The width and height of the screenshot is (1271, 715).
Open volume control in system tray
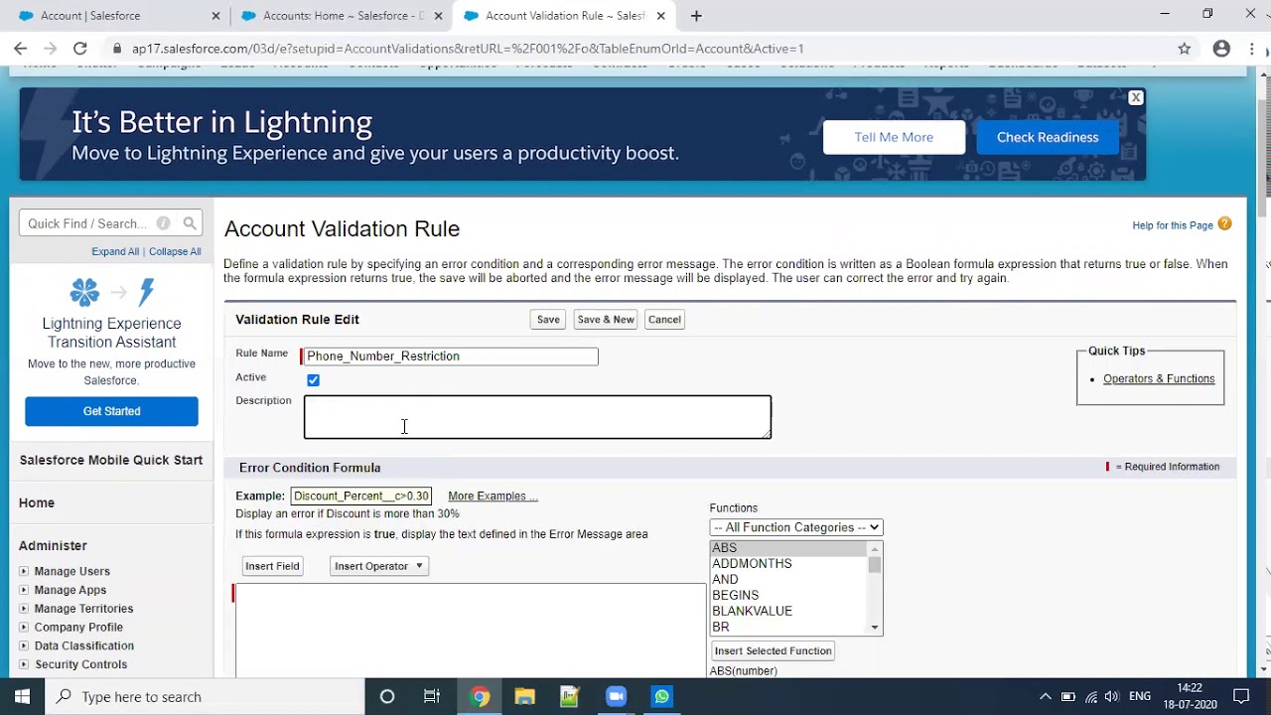coord(1111,696)
